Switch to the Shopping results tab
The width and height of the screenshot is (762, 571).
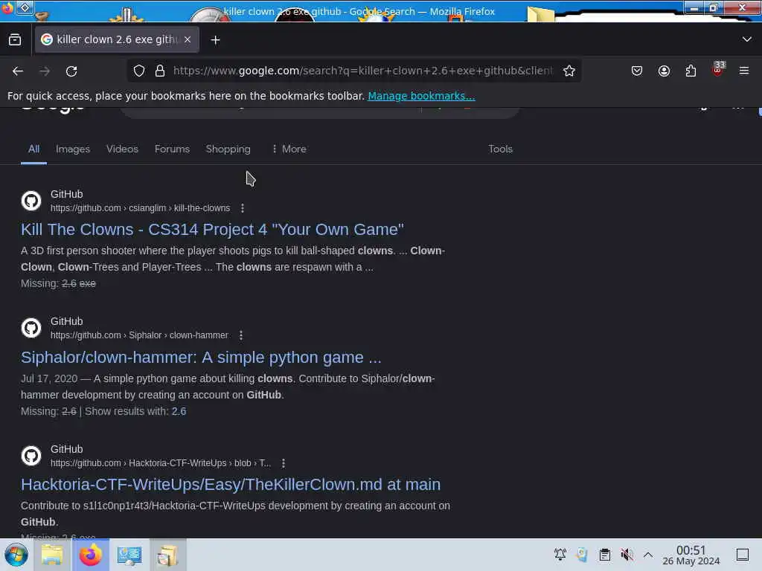[228, 149]
